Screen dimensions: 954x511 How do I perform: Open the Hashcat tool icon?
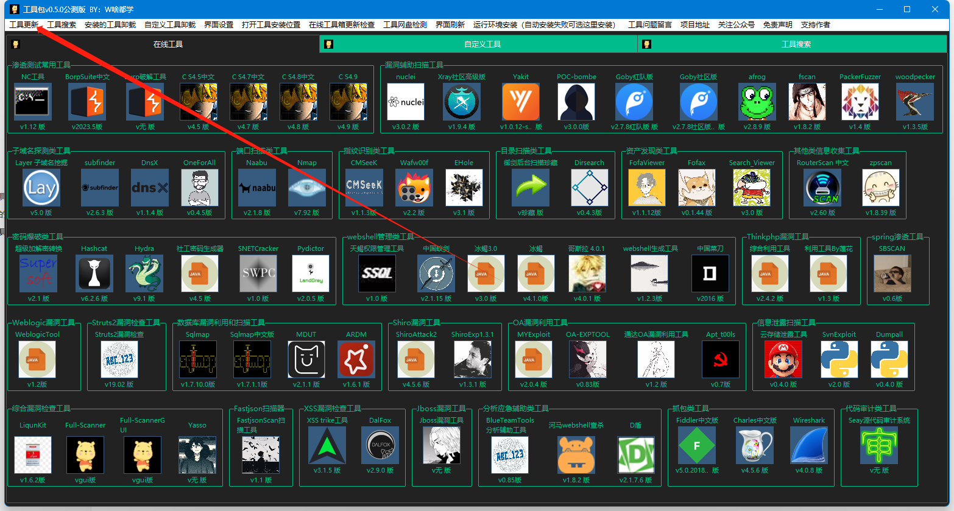pos(94,273)
